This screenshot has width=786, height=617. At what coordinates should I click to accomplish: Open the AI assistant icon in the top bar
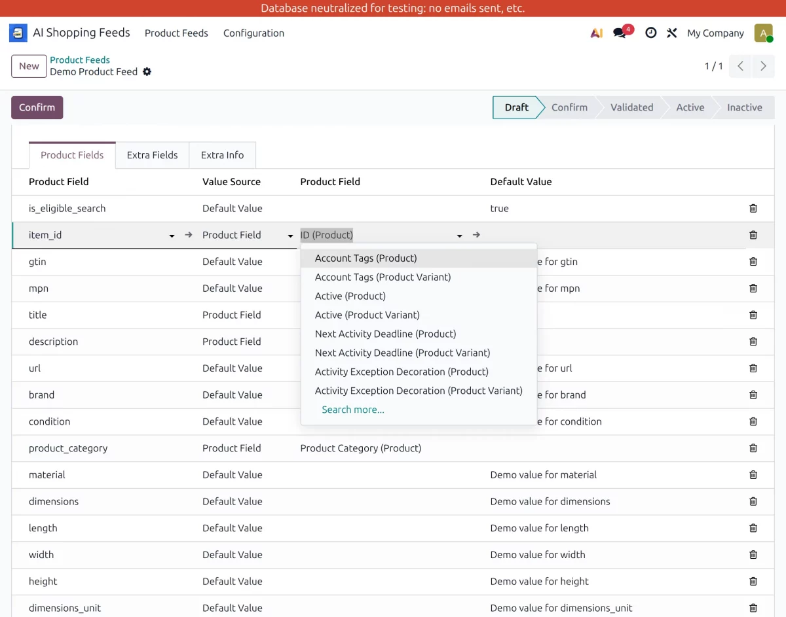(x=596, y=33)
